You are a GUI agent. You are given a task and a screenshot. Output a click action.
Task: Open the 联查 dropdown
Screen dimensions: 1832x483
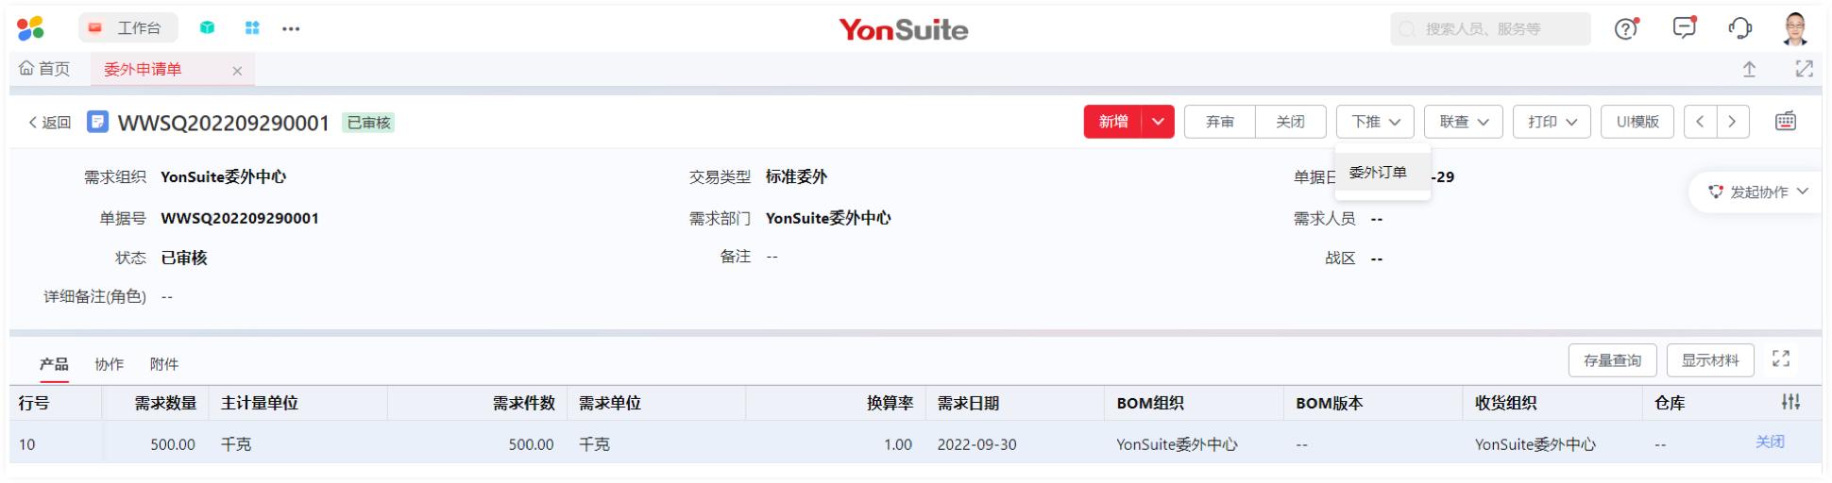pos(1463,122)
